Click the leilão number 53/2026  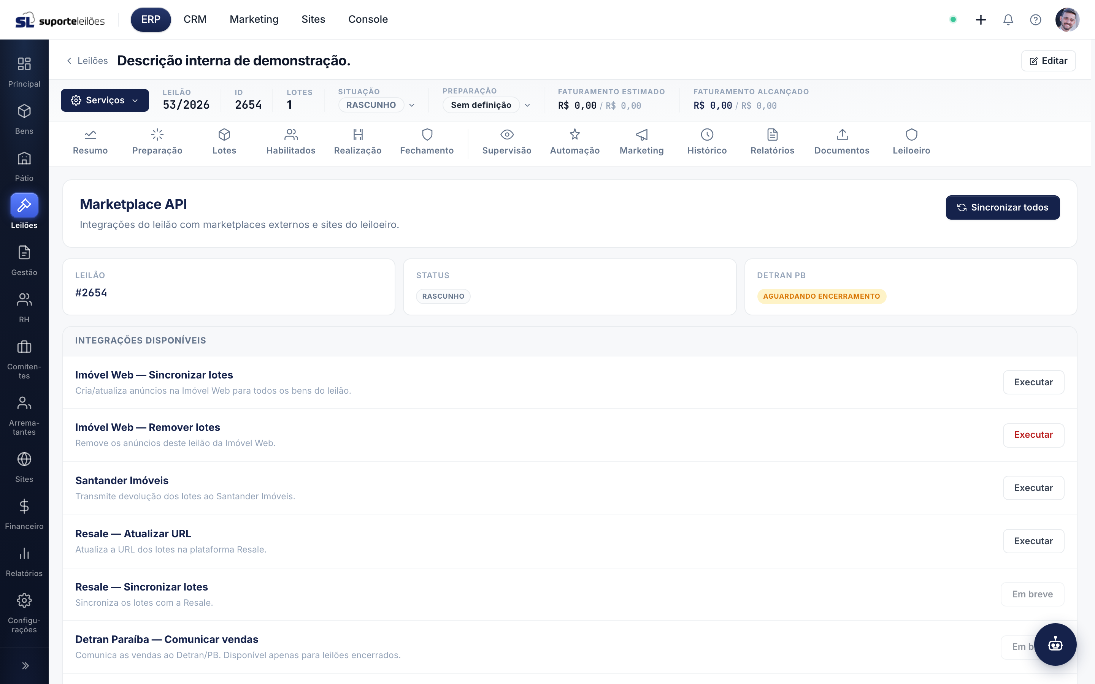(186, 105)
